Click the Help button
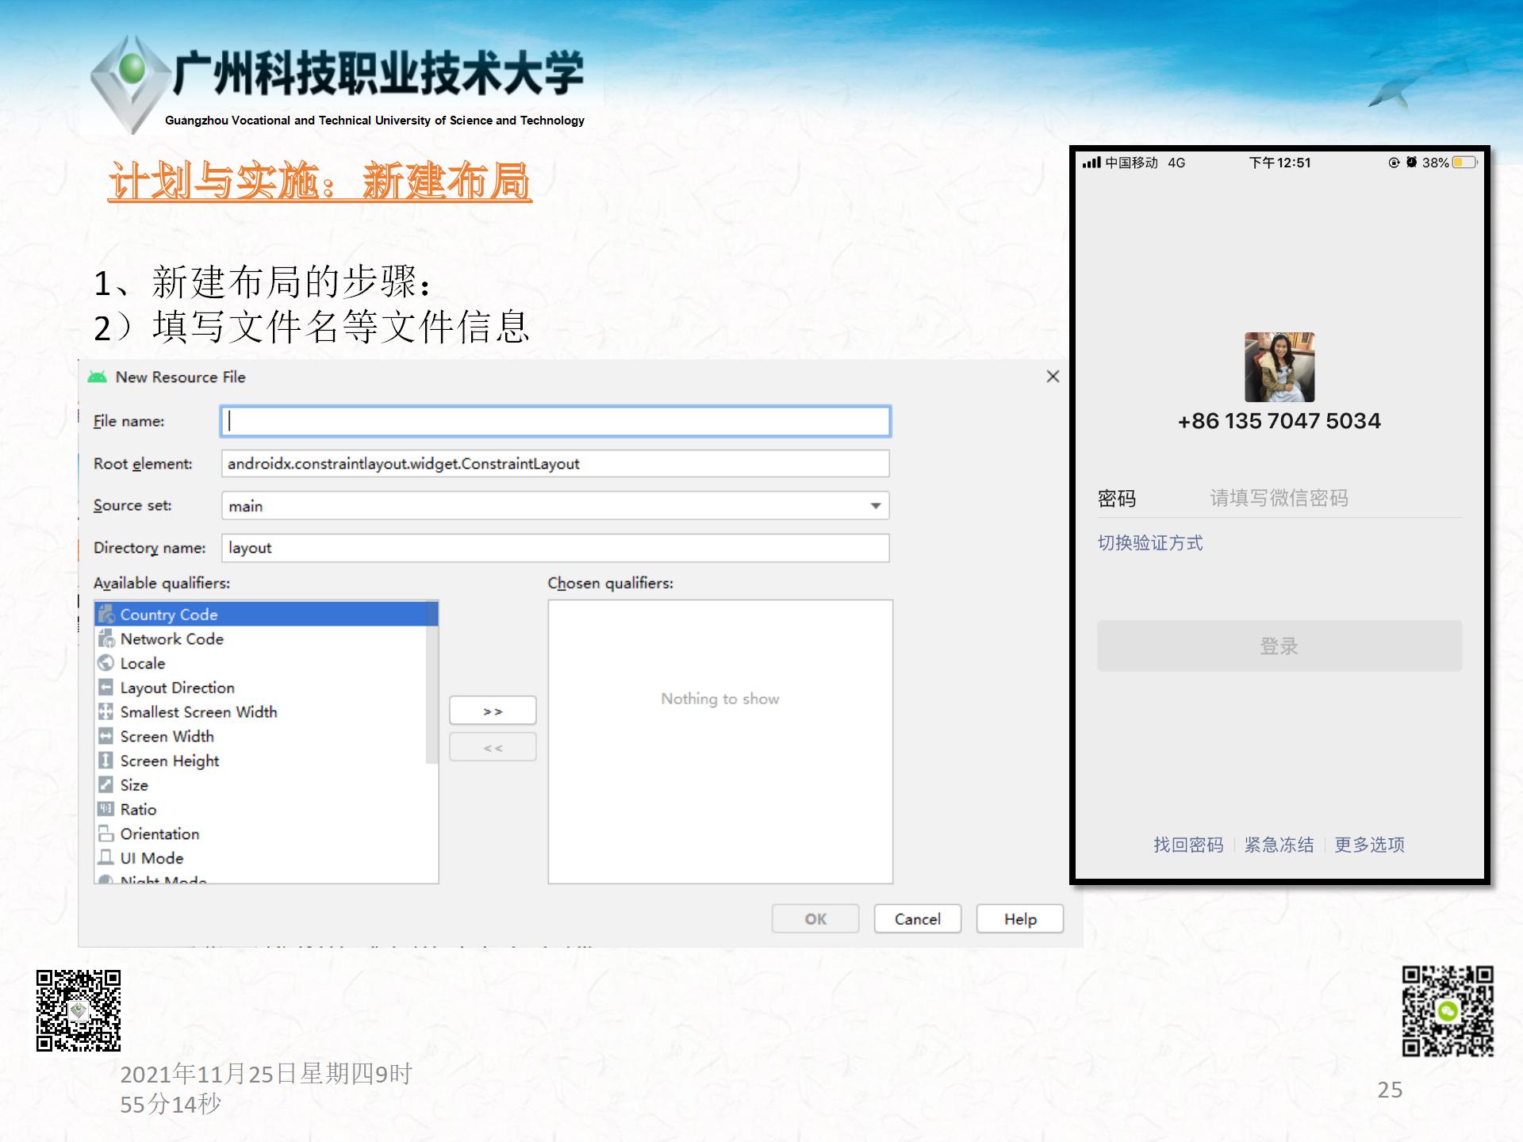 [1019, 919]
